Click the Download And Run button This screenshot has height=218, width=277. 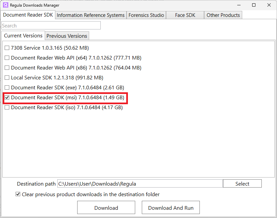pos(171,208)
